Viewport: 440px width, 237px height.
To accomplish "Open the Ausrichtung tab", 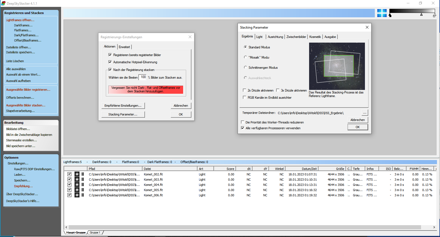I will [x=275, y=37].
